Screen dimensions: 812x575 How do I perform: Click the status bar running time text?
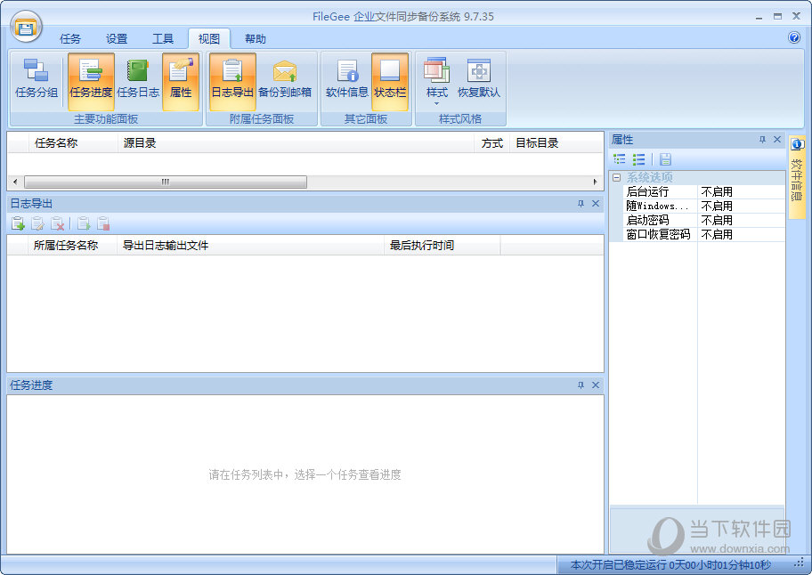(x=670, y=565)
